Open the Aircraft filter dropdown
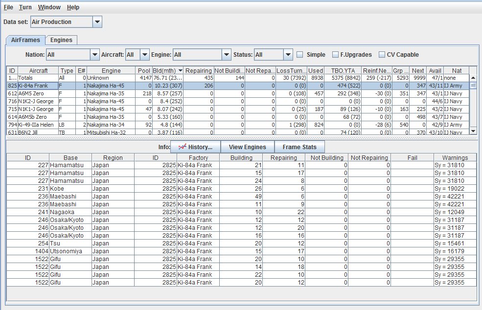Screen dimensions: 482x310 [x=145, y=55]
